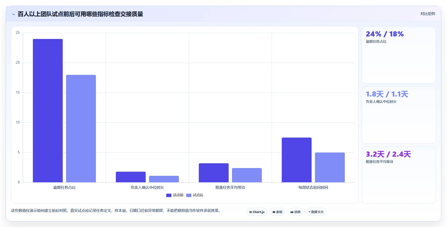
Task: Click the x-axis label 逾期任务占比
Action: 64,187
